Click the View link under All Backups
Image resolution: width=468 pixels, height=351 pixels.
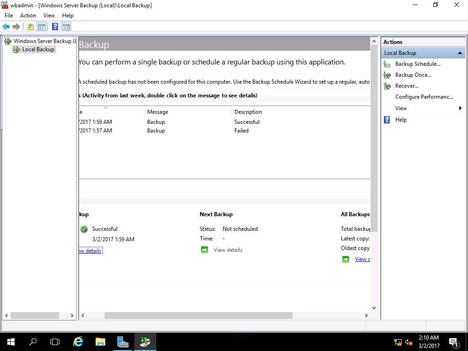pos(362,259)
